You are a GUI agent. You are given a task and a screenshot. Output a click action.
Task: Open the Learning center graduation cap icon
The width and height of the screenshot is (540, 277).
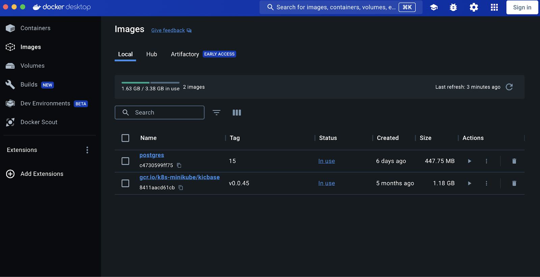click(434, 7)
